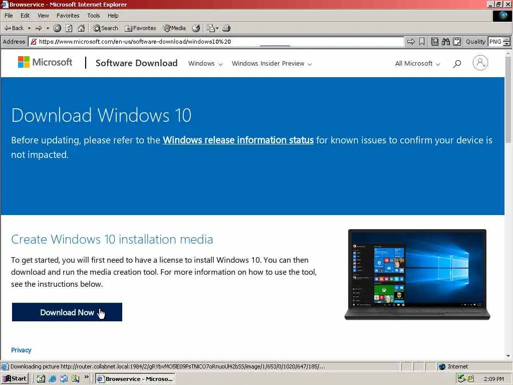Click the Mail toolbar icon

[211, 28]
